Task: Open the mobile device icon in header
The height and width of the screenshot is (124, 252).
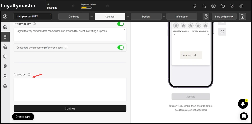Action: click(204, 6)
